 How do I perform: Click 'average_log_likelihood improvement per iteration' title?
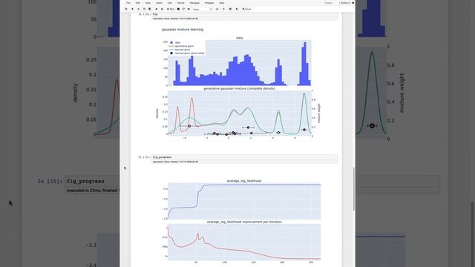click(244, 222)
